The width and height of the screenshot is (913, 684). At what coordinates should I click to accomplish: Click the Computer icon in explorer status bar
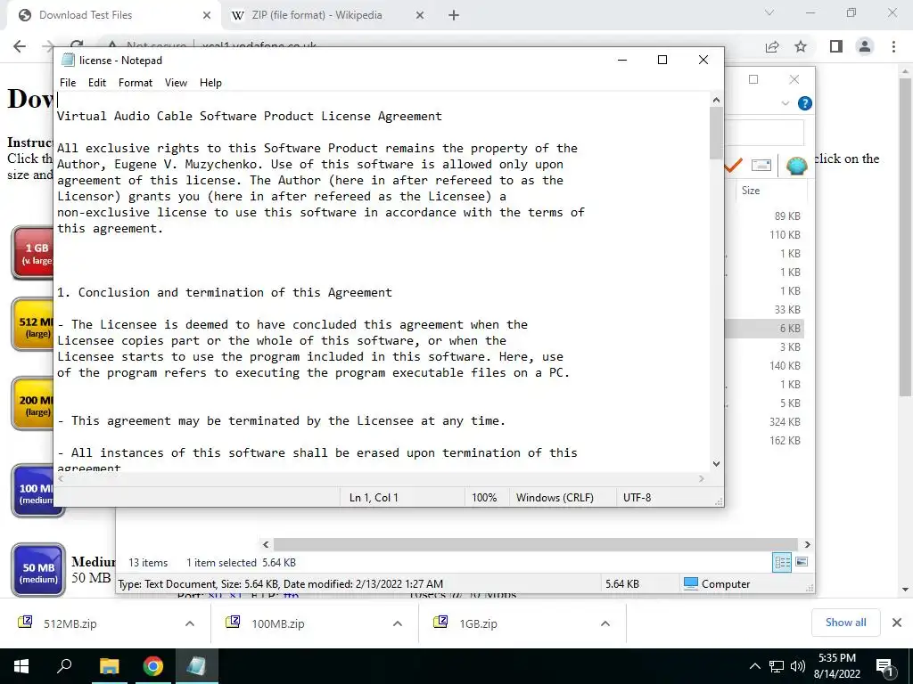click(691, 583)
